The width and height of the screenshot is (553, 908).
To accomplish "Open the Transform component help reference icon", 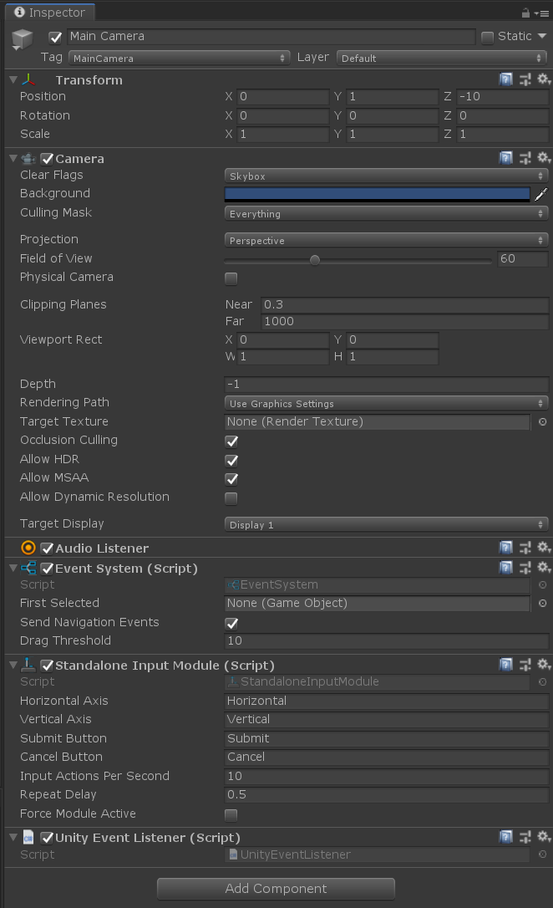I will point(506,79).
